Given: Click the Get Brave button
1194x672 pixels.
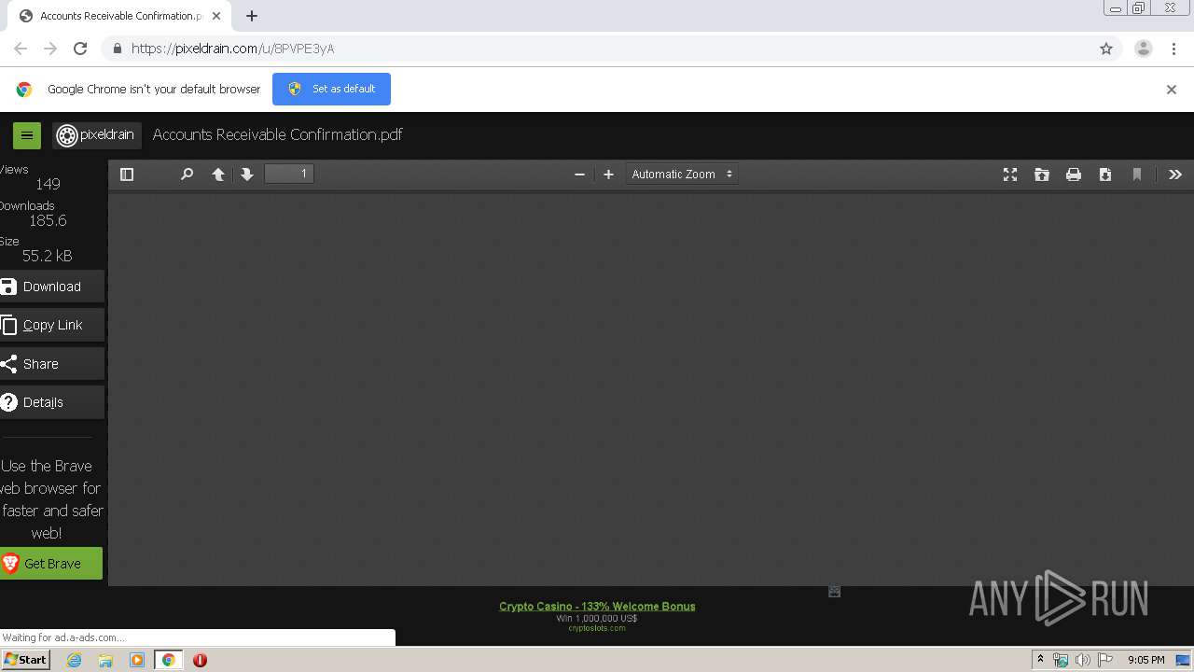Looking at the screenshot, I should point(51,564).
